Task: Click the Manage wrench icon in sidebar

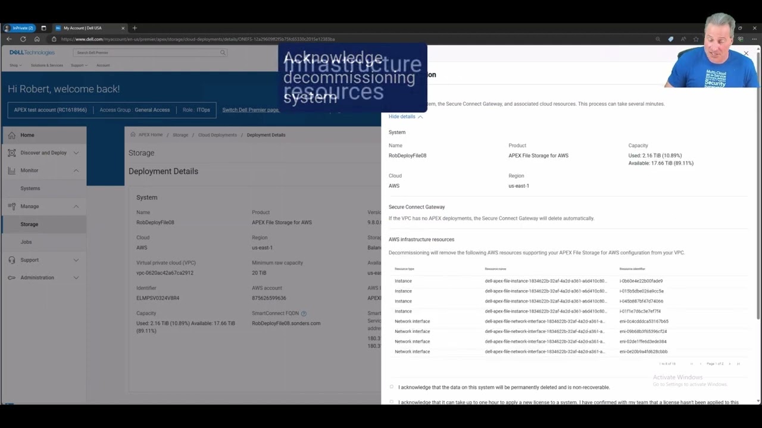Action: click(12, 206)
